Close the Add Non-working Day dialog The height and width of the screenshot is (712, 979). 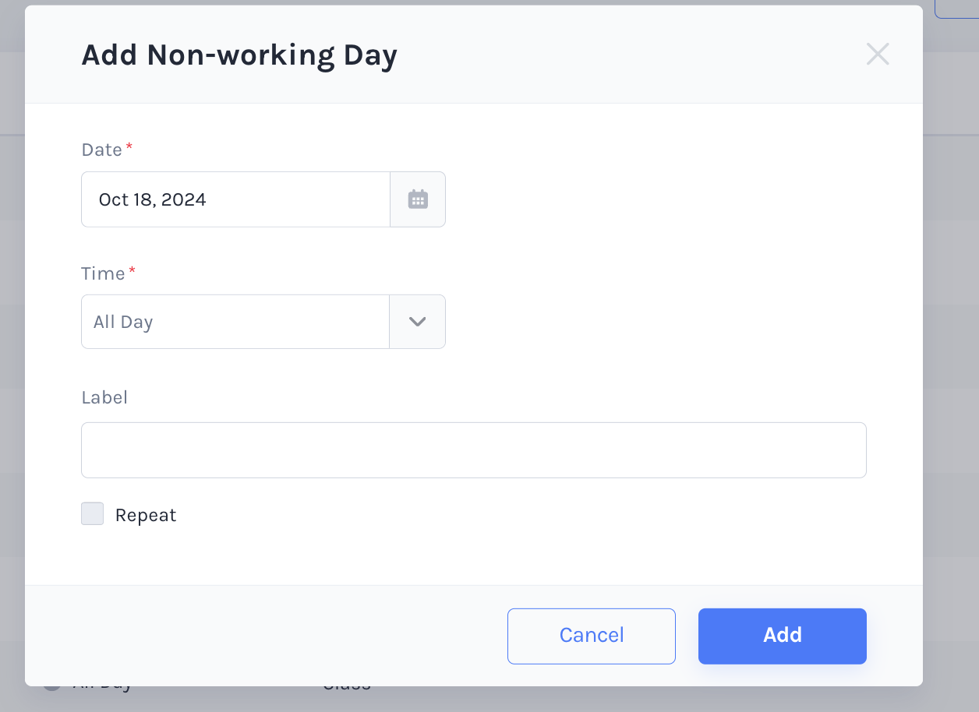[878, 54]
